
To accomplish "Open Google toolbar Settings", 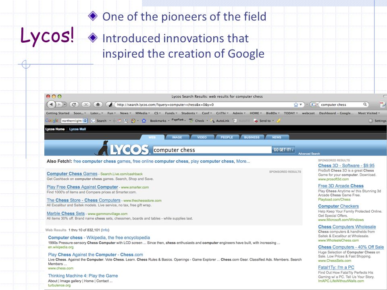I will coord(377,121).
